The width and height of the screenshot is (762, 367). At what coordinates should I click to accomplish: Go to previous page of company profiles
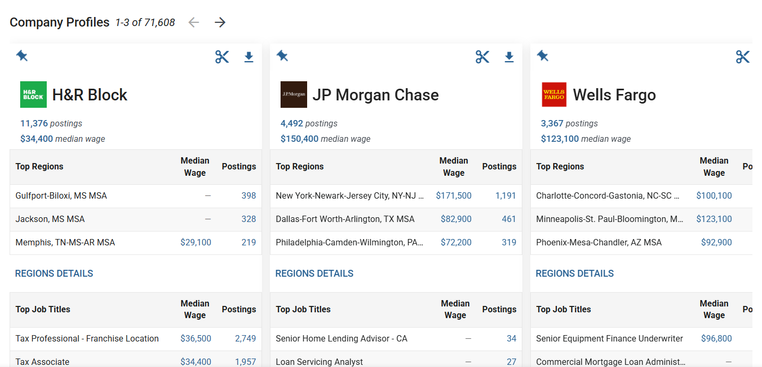tap(193, 22)
